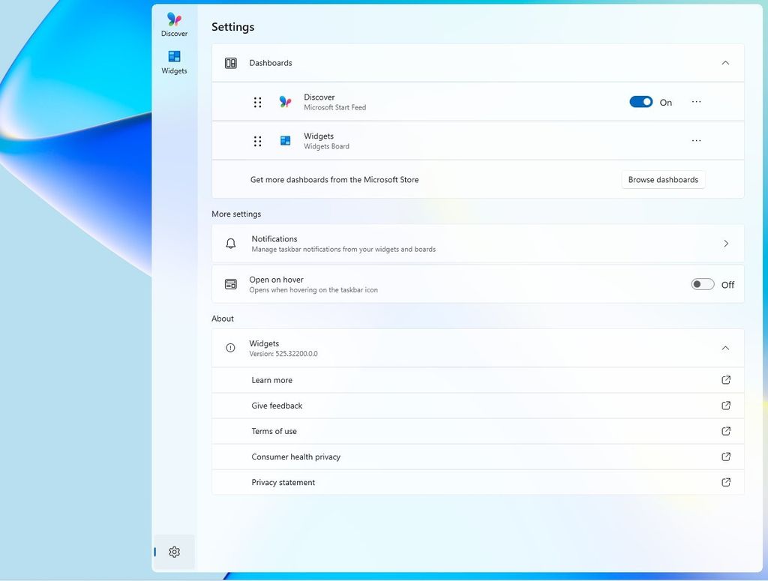
Task: Click the Dashboards panel icon
Action: [x=229, y=63]
